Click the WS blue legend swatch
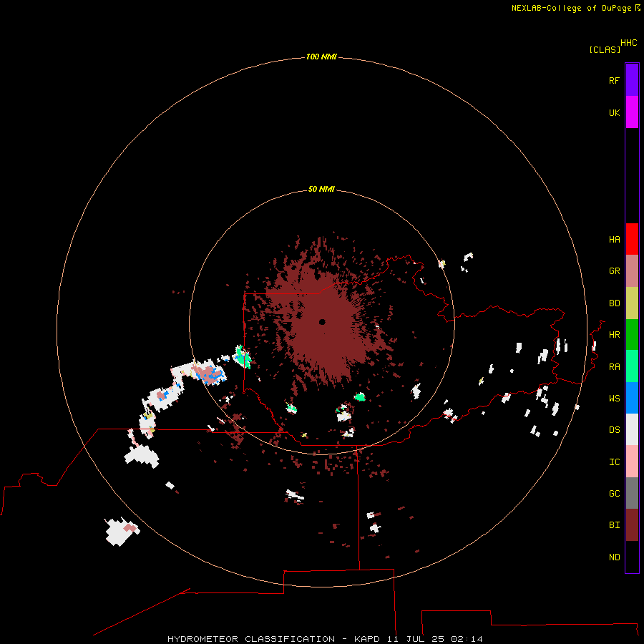644x644 pixels. pyautogui.click(x=632, y=398)
